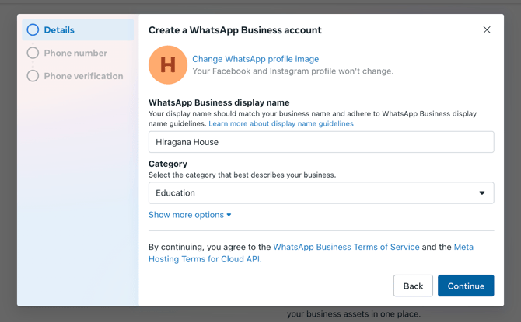The width and height of the screenshot is (521, 322).
Task: Open Learn more about display name guidelines
Action: pos(281,123)
